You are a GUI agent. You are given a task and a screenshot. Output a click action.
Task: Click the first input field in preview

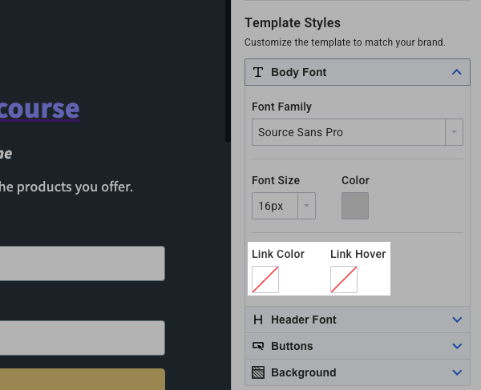tap(80, 263)
